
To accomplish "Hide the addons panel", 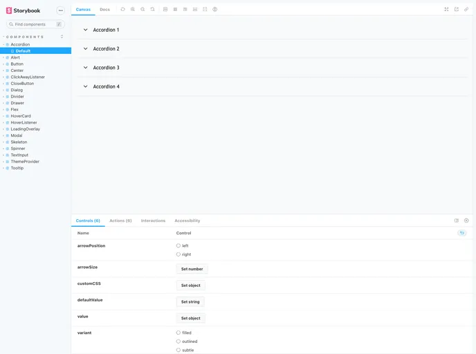I will click(x=466, y=221).
